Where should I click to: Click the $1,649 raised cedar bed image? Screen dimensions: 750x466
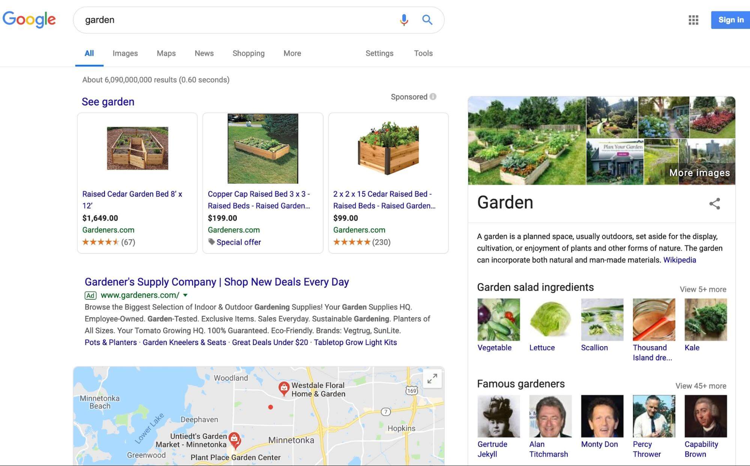[x=137, y=148]
